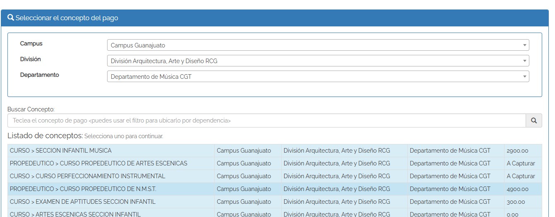Click the División dropdown arrow

coord(524,61)
